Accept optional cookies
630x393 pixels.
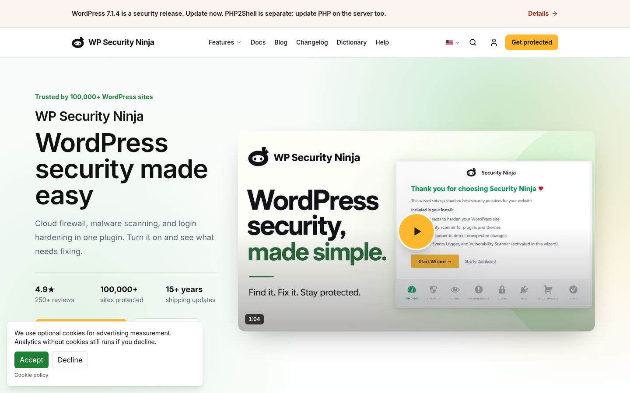31,360
